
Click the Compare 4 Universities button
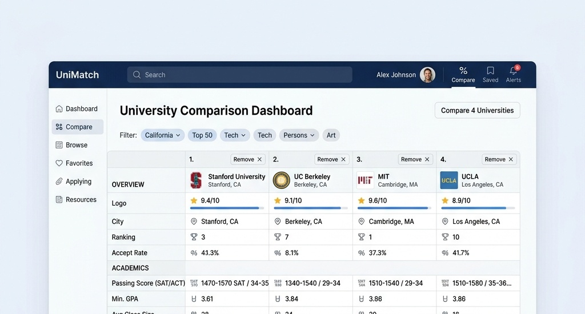click(x=477, y=110)
